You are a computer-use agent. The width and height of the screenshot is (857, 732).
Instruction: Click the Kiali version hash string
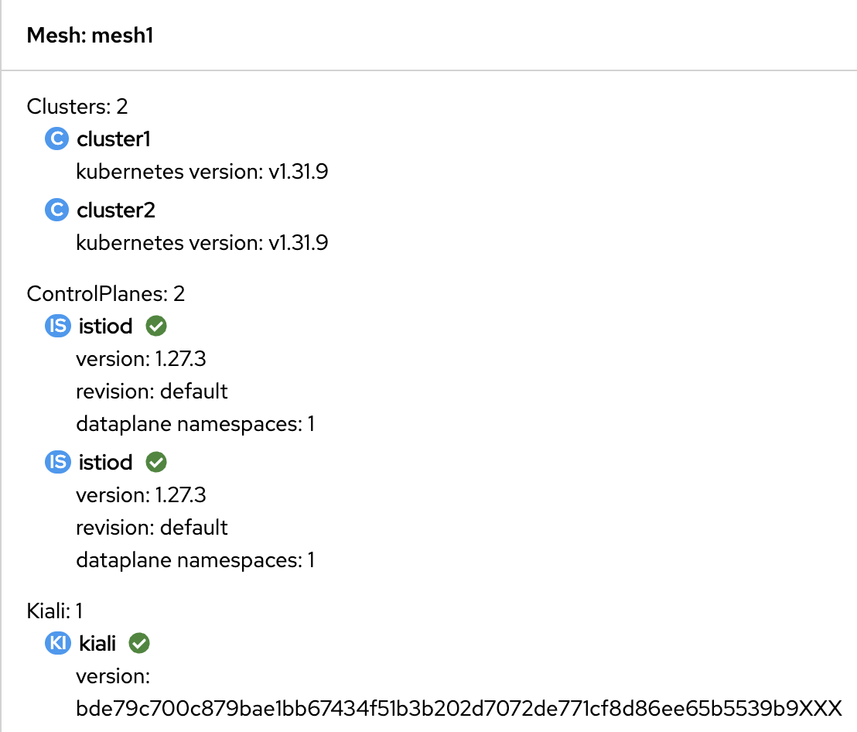458,708
